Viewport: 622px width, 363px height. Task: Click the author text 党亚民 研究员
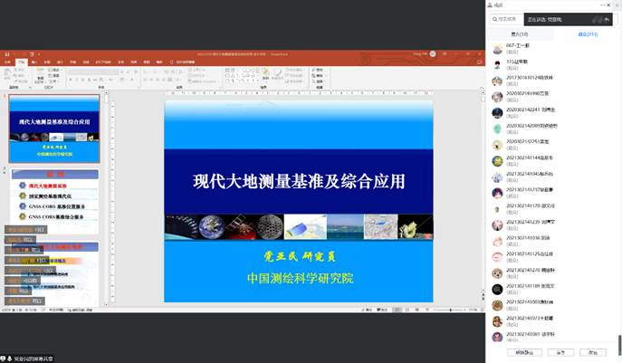point(300,256)
